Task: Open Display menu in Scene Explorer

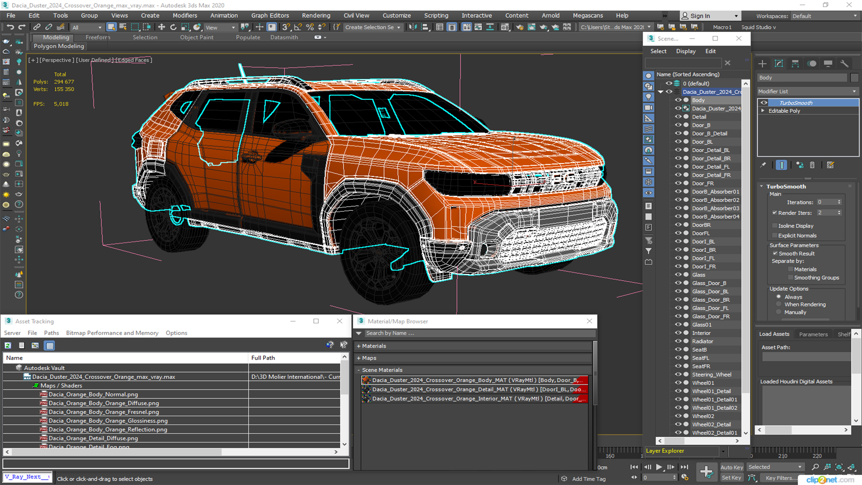Action: tap(686, 51)
